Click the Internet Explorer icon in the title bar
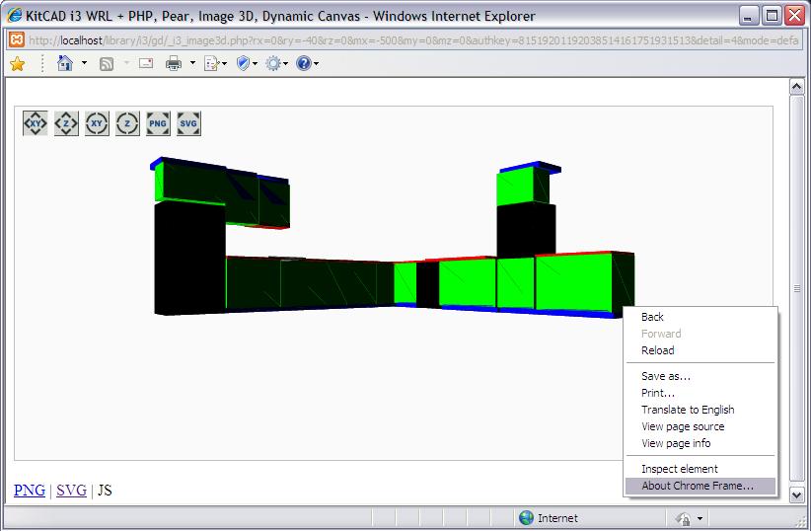Screen dimensions: 811x531 pos(15,16)
